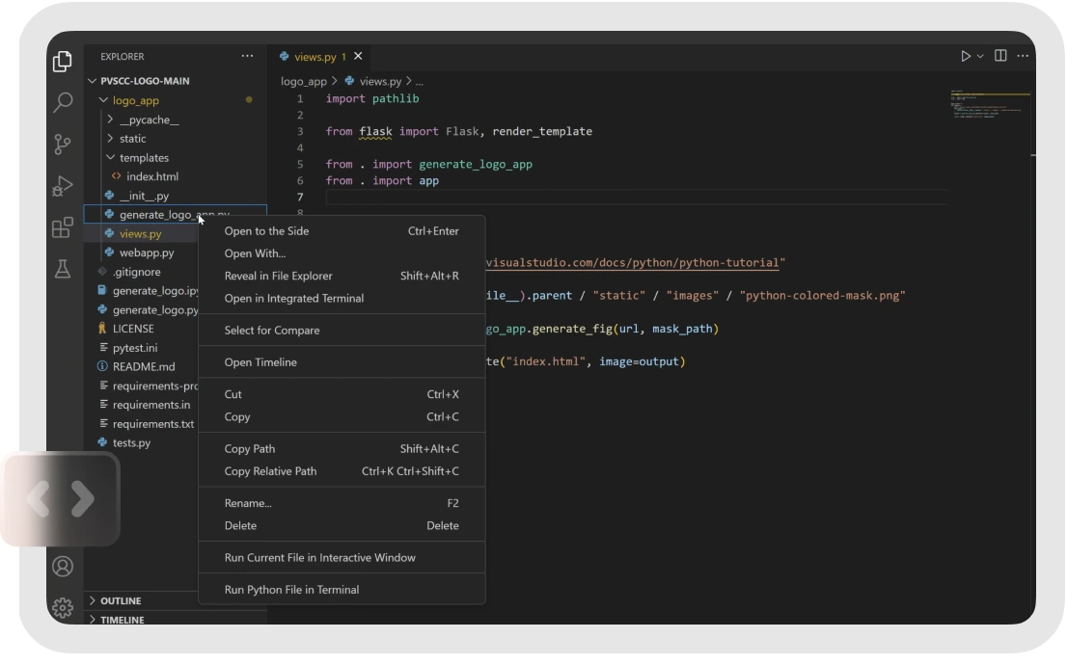Open the editor actions ellipsis menu
The height and width of the screenshot is (665, 1067).
tap(1022, 56)
